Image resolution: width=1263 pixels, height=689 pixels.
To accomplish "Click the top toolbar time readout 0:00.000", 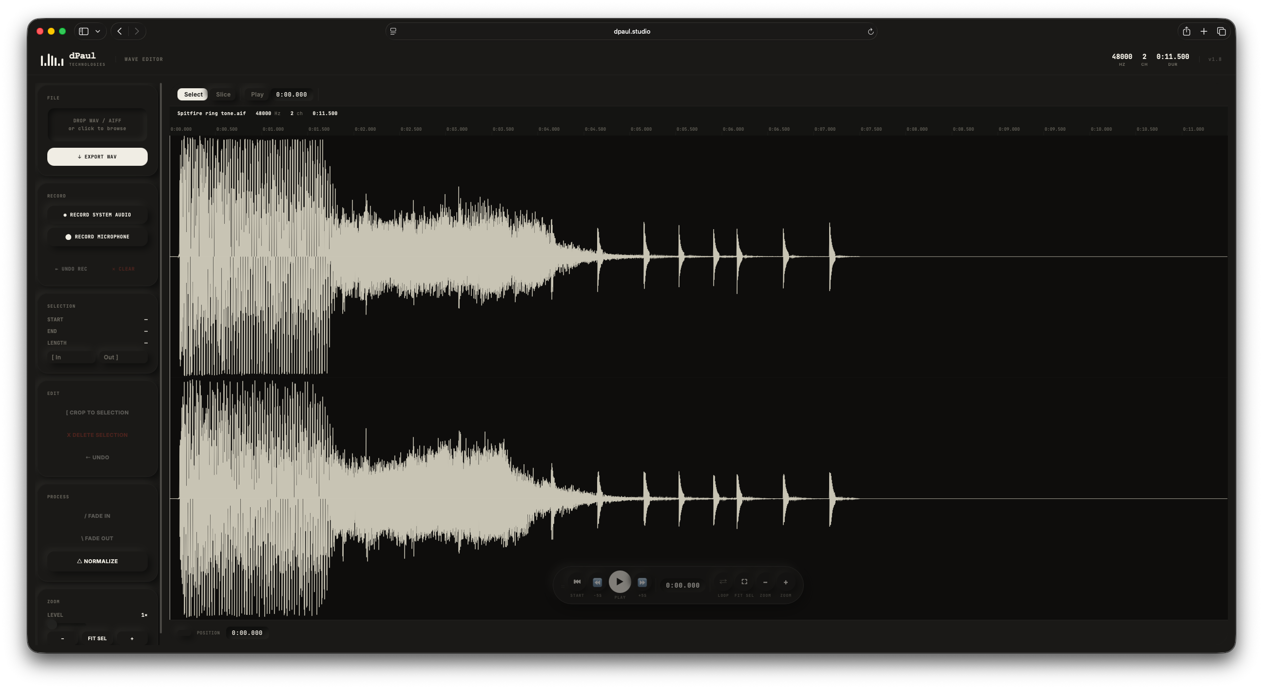I will point(291,94).
